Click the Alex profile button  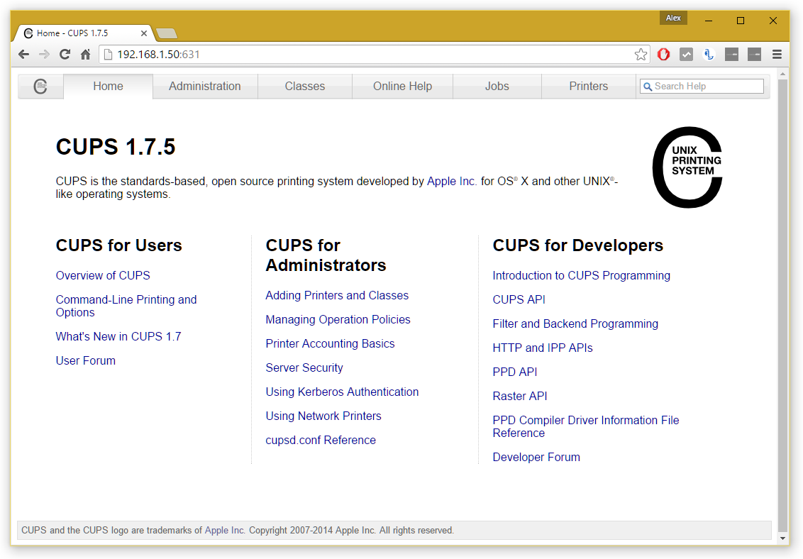[673, 18]
